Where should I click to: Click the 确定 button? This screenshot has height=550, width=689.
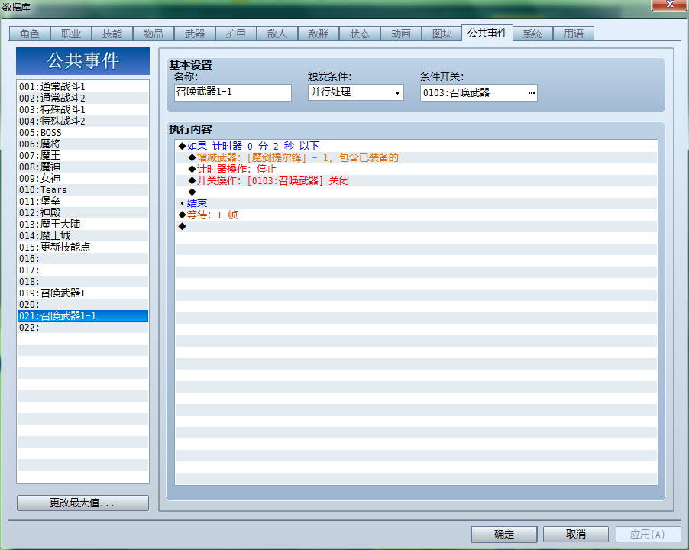[x=504, y=534]
